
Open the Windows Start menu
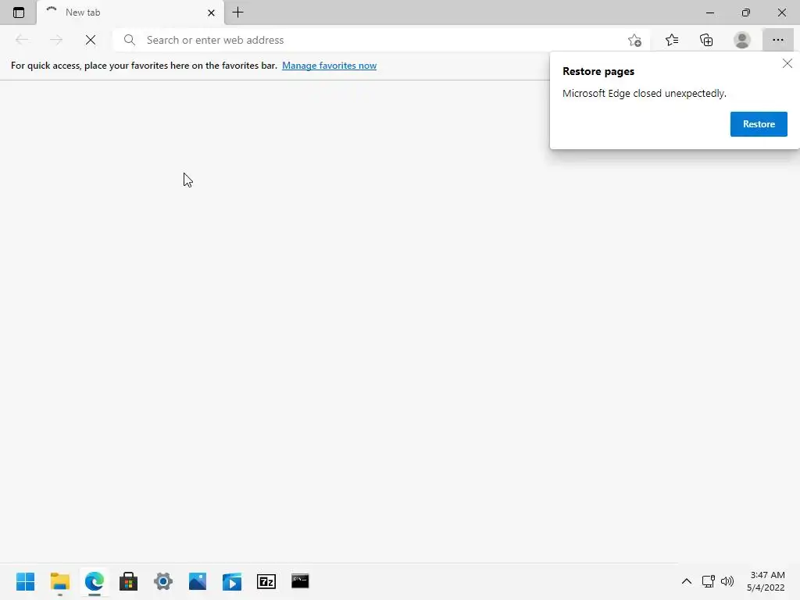point(26,581)
